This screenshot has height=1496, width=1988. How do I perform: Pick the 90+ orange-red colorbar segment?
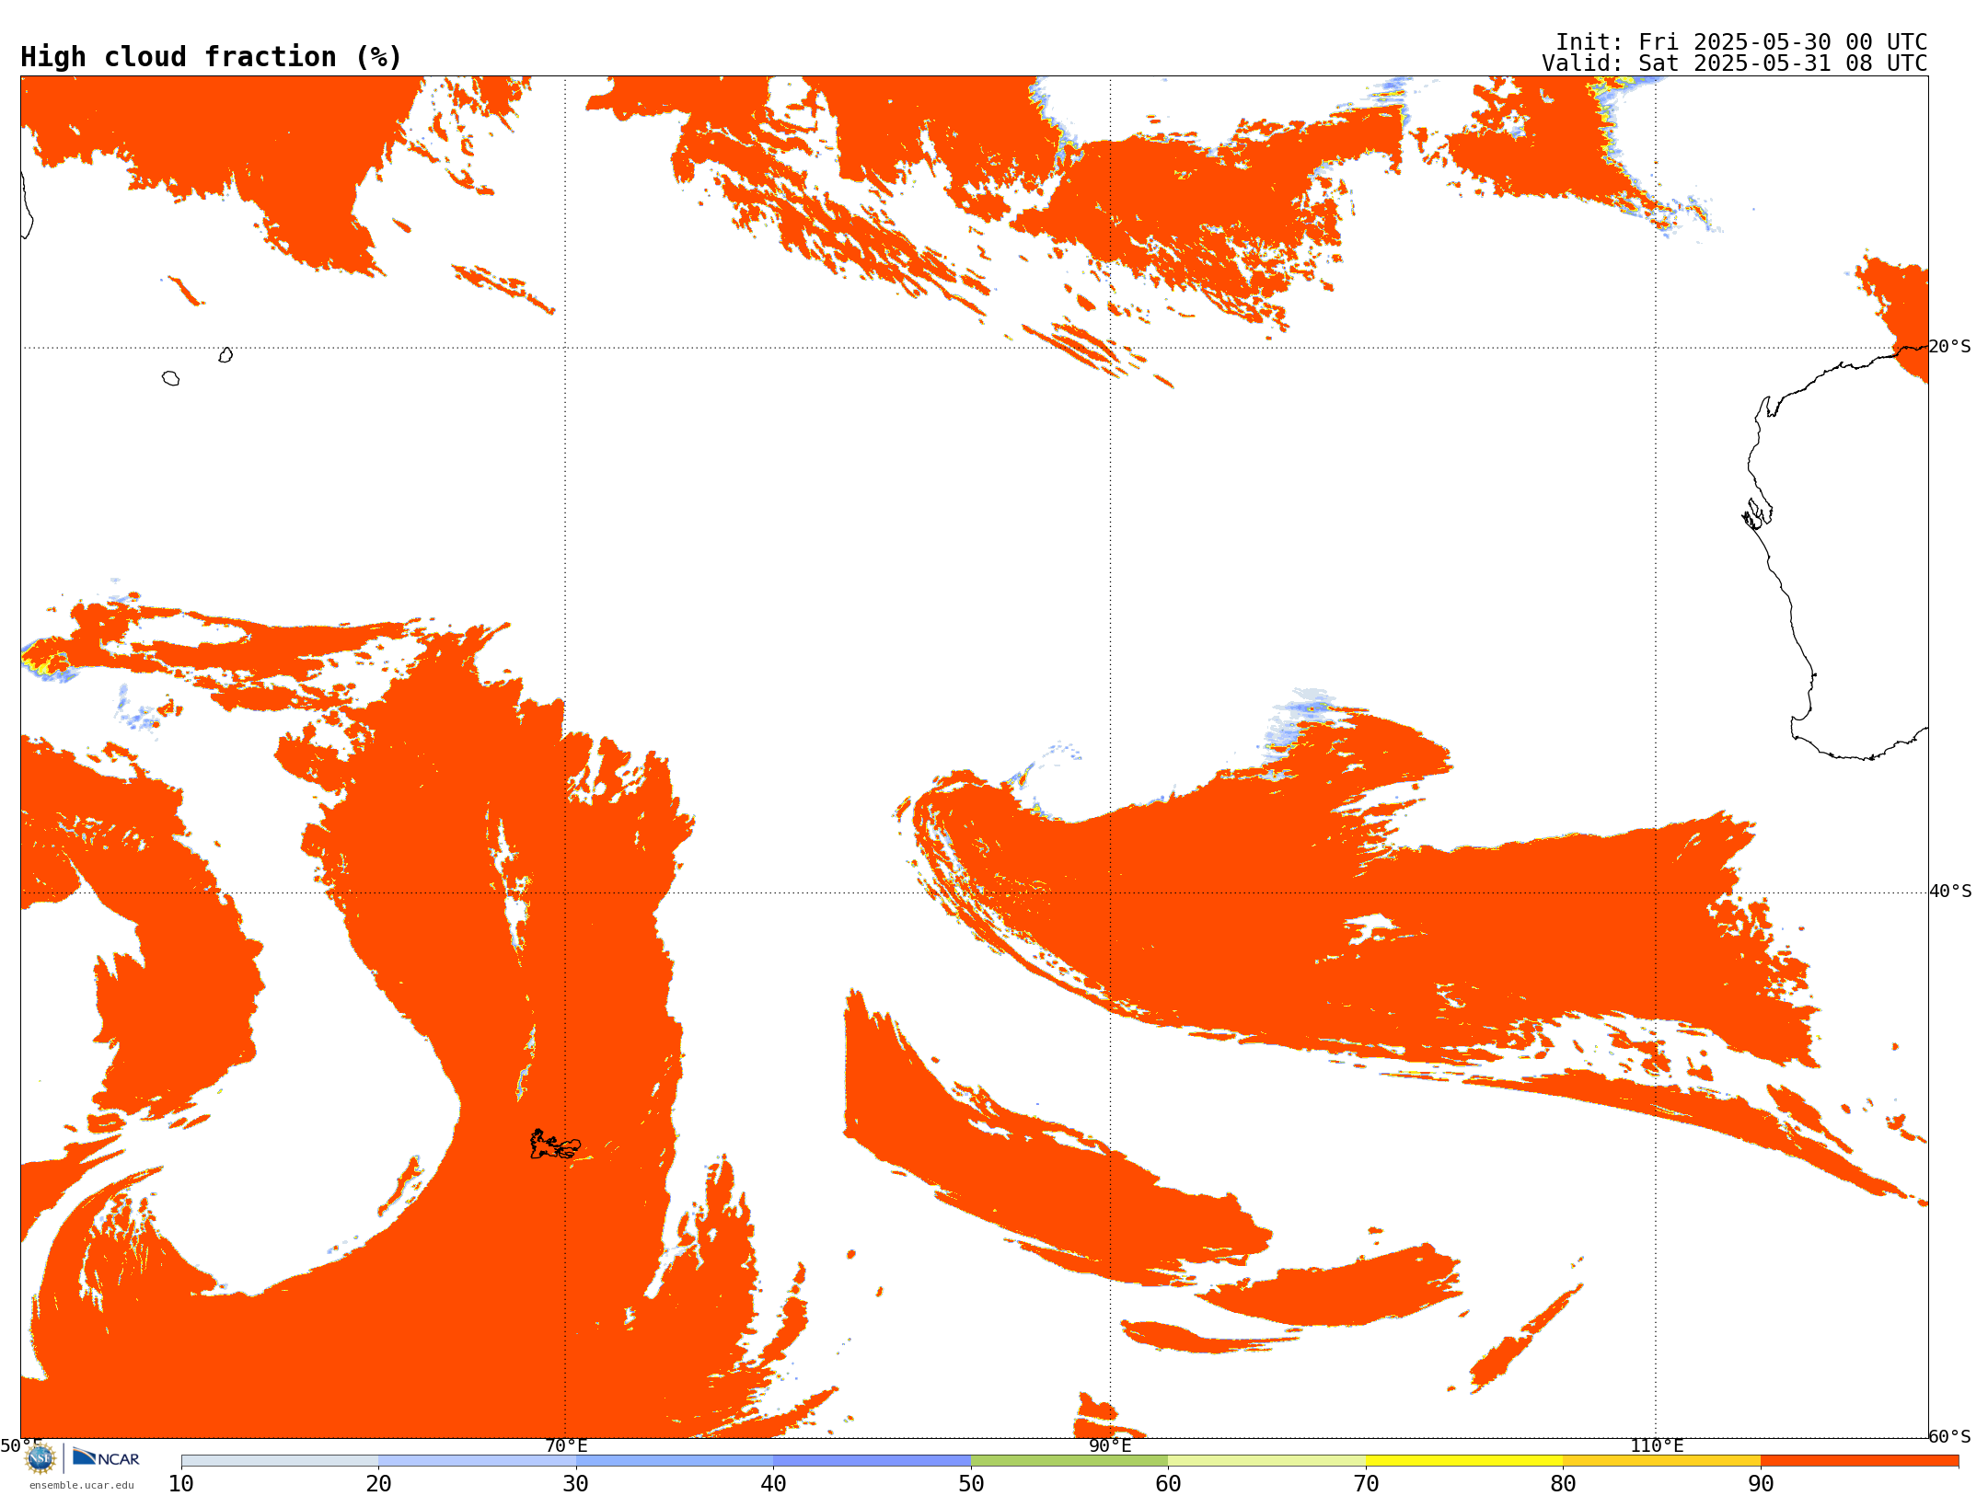[x=1859, y=1461]
